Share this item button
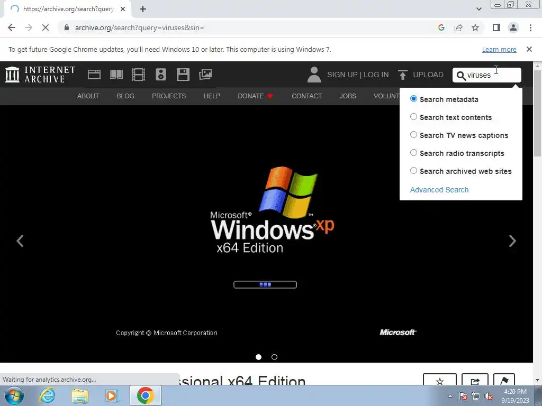 coord(475,379)
